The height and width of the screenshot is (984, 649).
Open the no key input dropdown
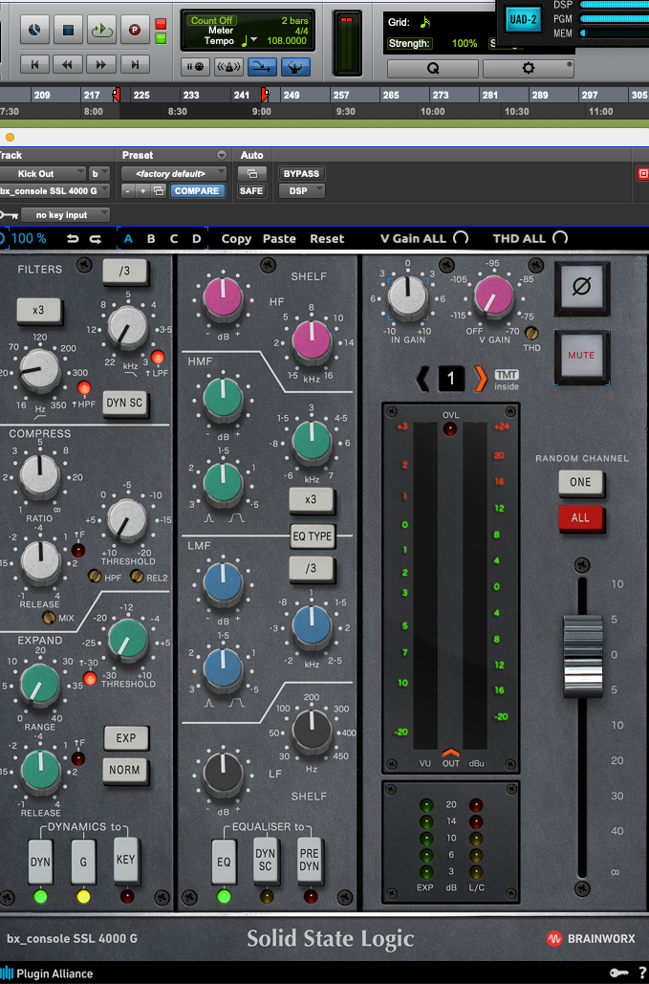pyautogui.click(x=65, y=214)
